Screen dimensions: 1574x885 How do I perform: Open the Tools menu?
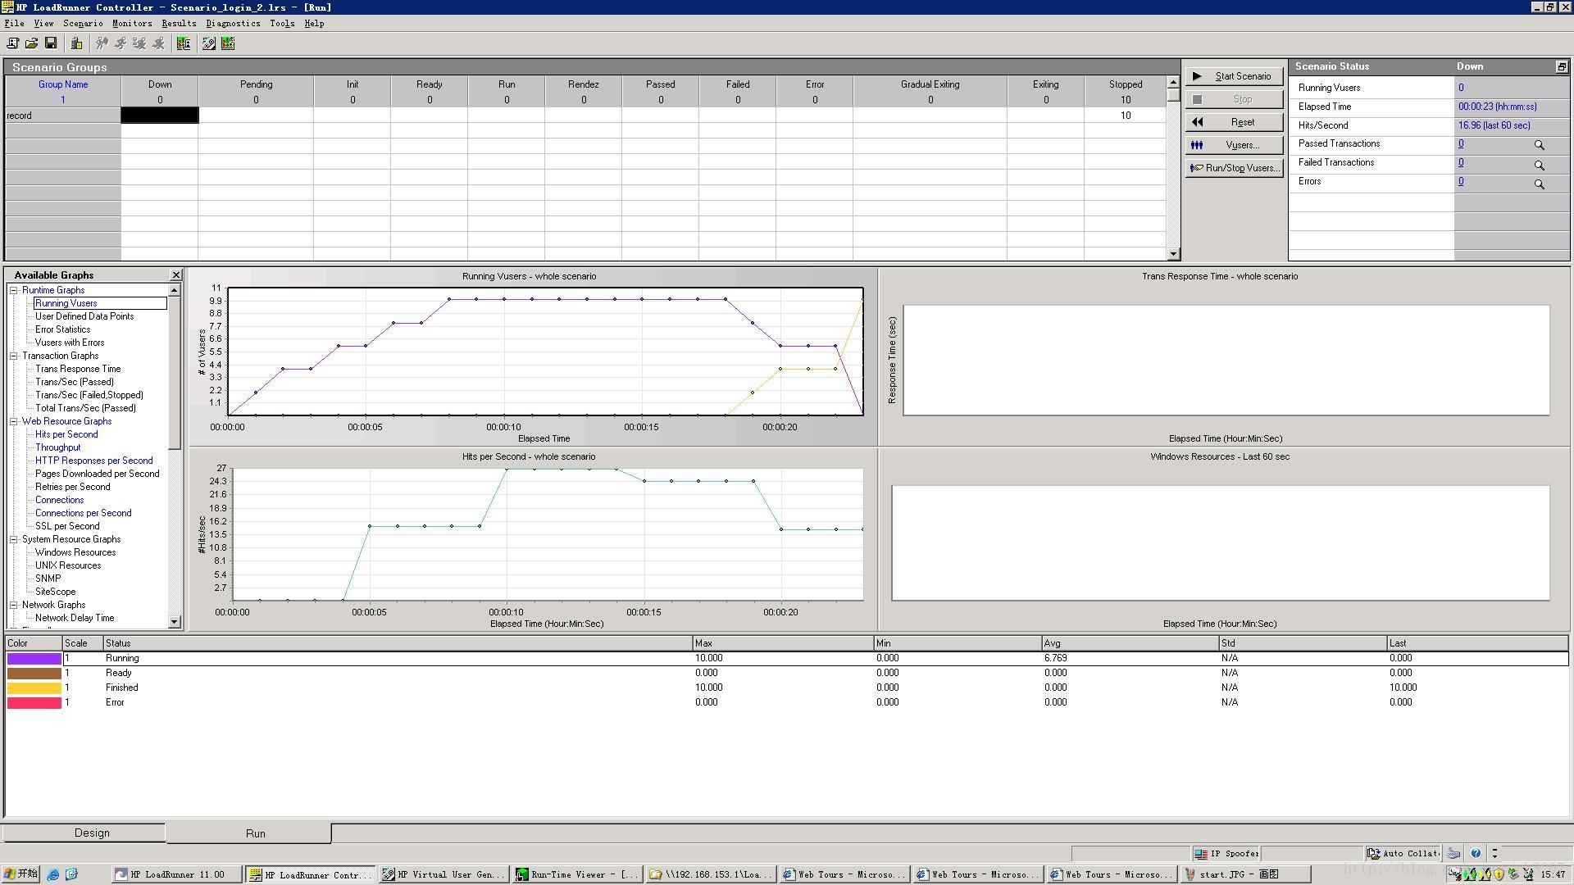[x=281, y=23]
